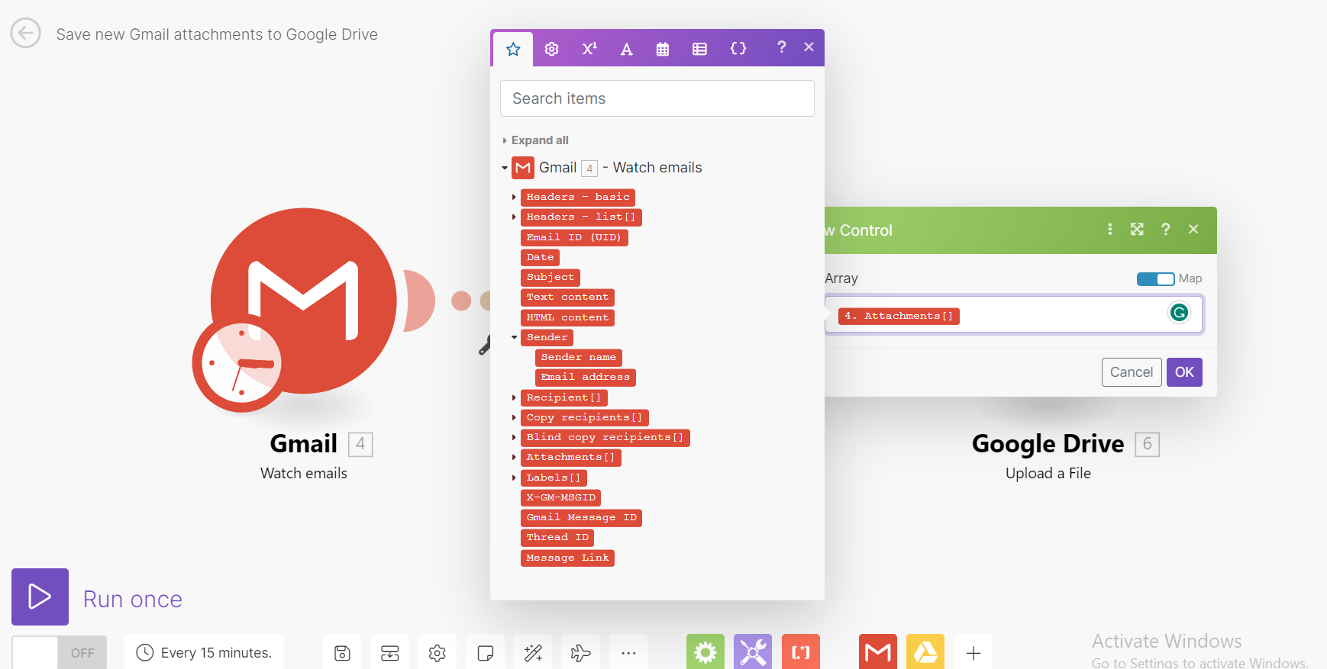
Task: Click Cancel button
Action: tap(1132, 372)
